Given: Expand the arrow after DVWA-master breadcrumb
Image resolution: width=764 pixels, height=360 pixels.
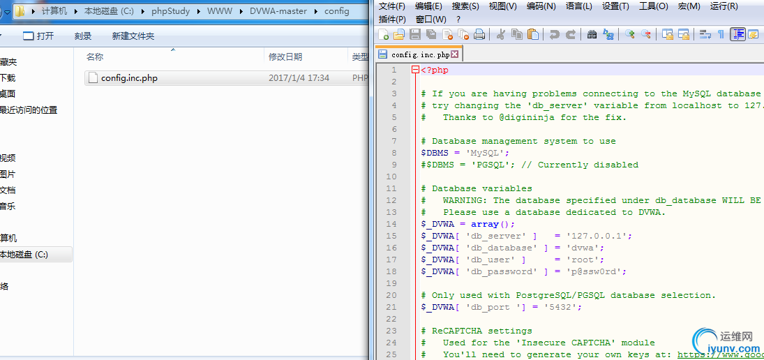Looking at the screenshot, I should (x=315, y=10).
